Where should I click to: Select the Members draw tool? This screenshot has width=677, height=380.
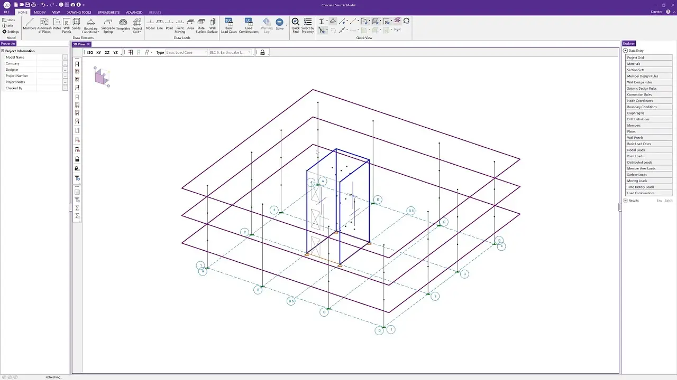click(30, 25)
